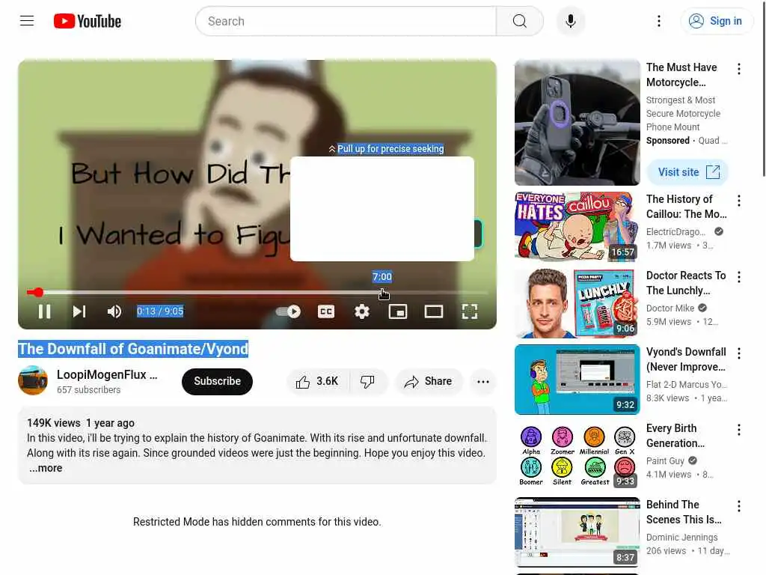This screenshot has height=575, width=766.
Task: Open Doctor Reacts Lunchly thumbnail
Action: click(x=577, y=303)
